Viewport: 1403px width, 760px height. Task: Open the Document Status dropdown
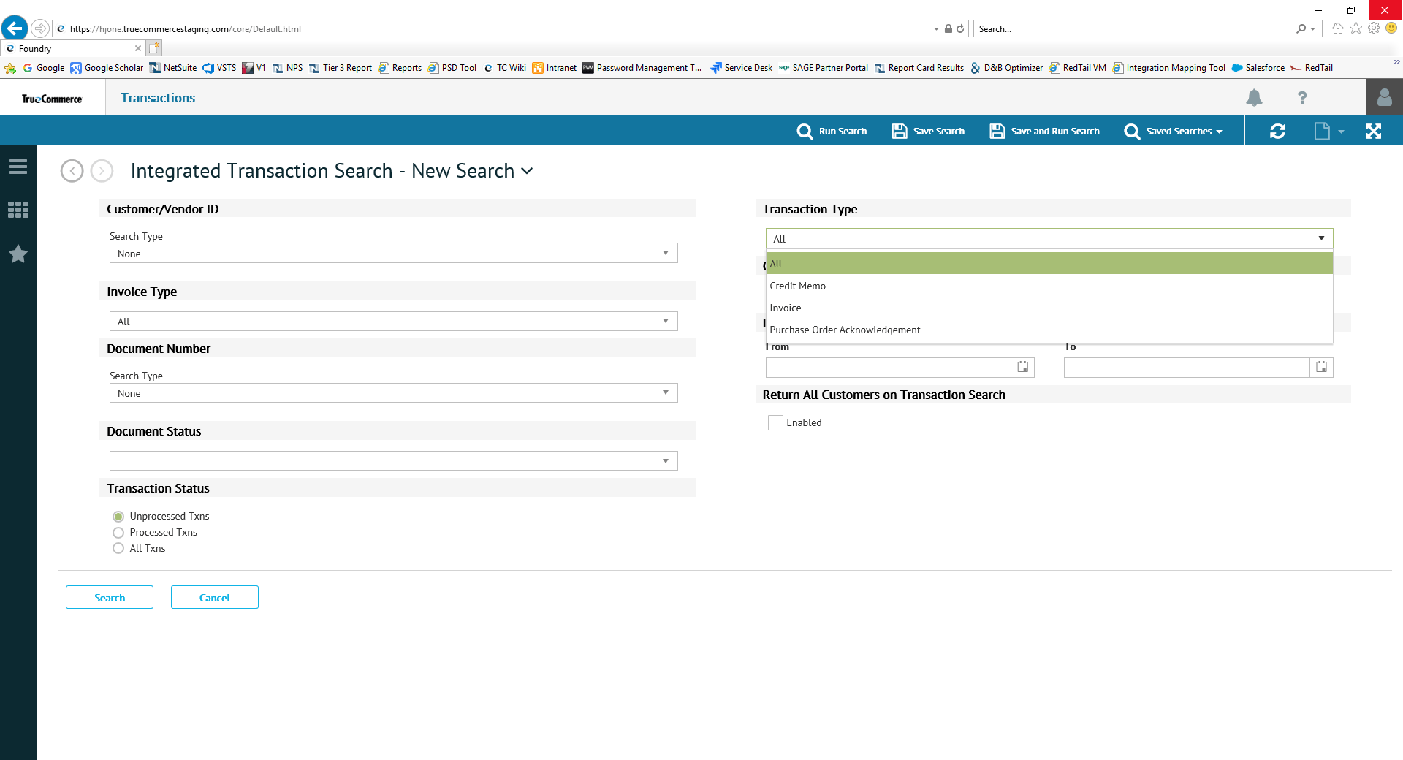coord(393,461)
